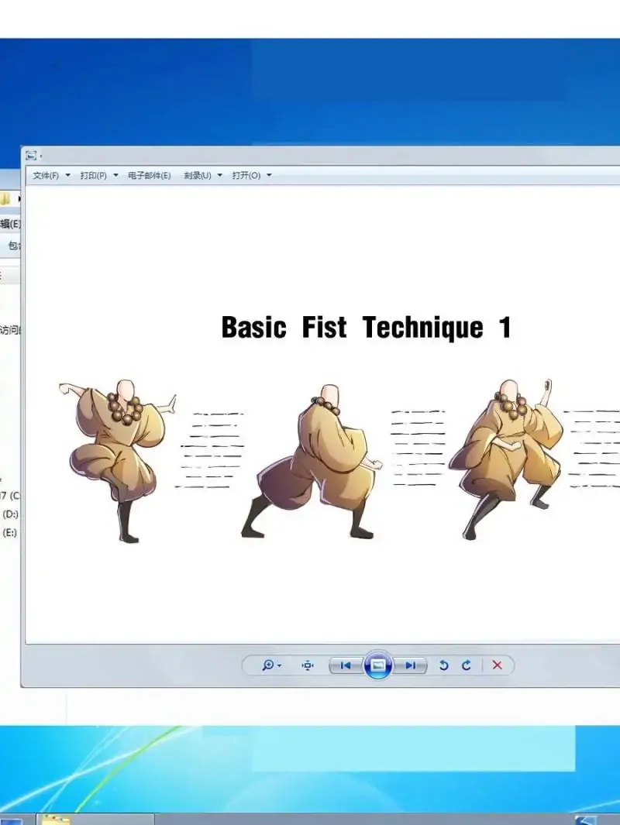This screenshot has width=620, height=825.
Task: Click the Basic Fist Technique 1 heading
Action: pos(367,327)
